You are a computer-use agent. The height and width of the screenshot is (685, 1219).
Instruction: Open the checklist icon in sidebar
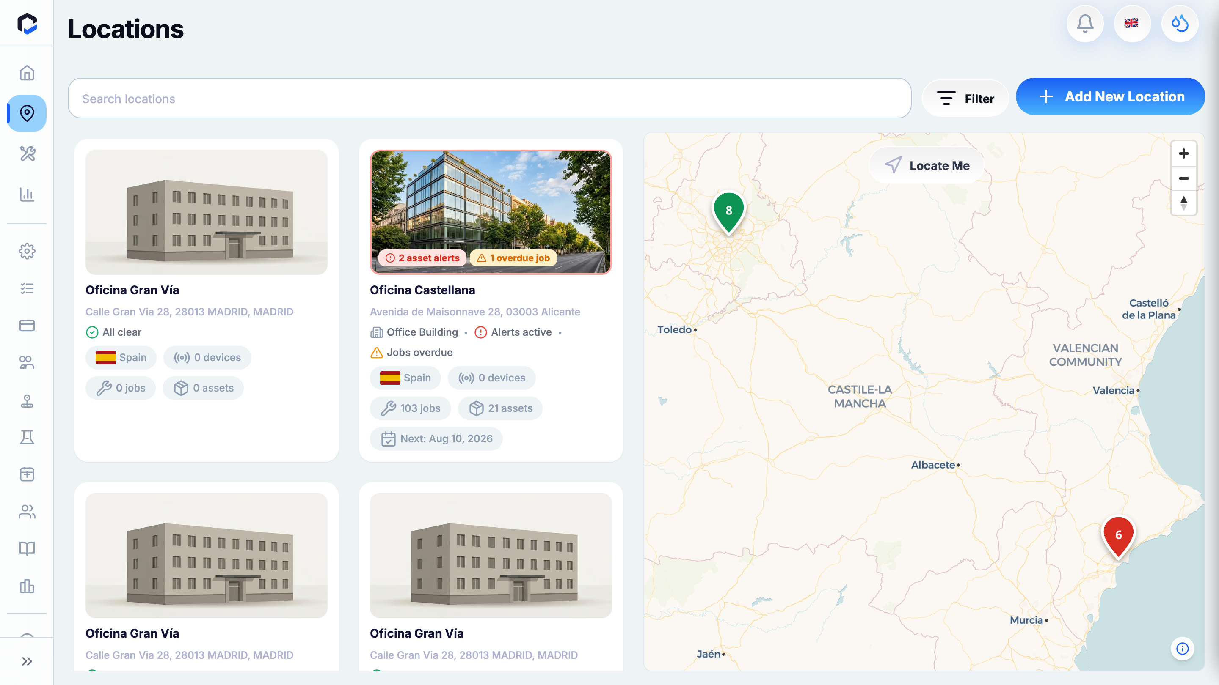27,288
